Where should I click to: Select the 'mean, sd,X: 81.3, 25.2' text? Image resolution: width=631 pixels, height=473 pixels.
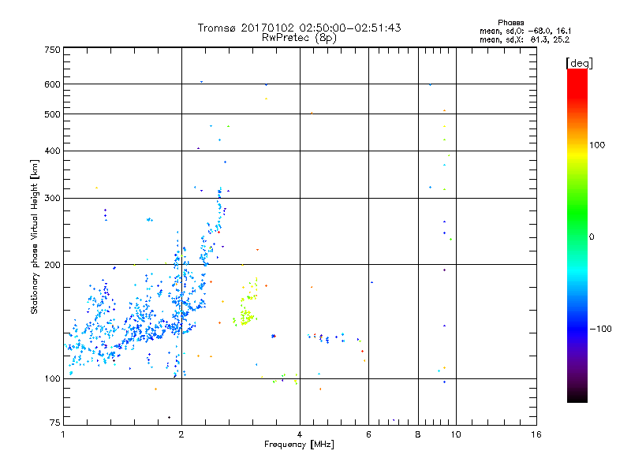coord(525,40)
